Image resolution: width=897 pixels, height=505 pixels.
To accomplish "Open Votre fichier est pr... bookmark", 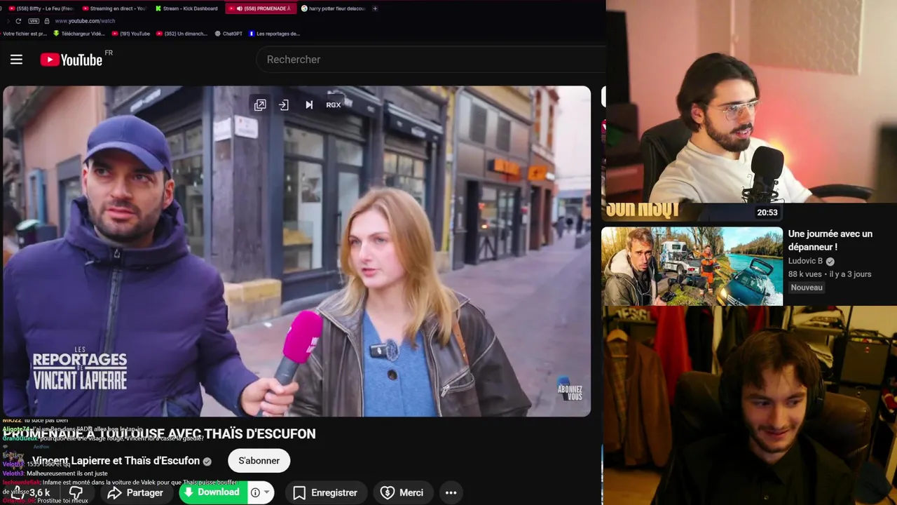I will (25, 34).
